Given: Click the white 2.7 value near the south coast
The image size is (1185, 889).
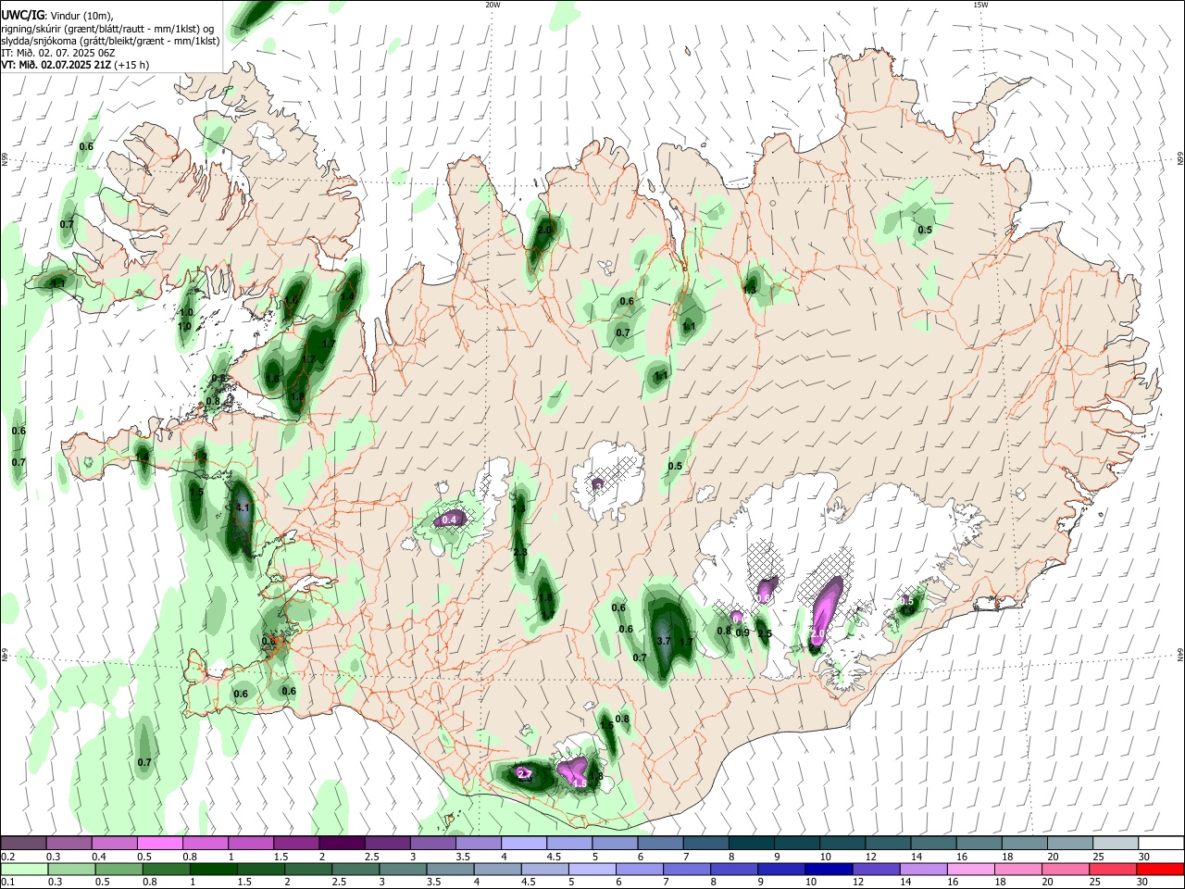Looking at the screenshot, I should 524,774.
